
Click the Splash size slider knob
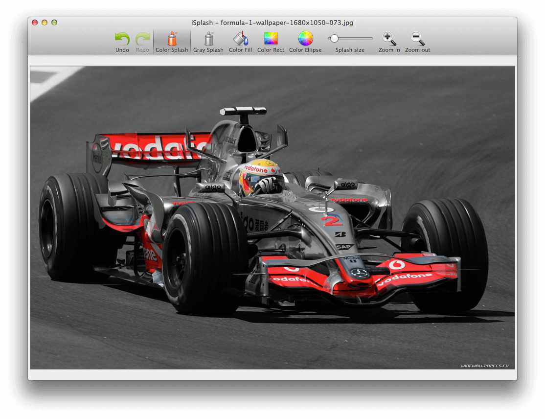tap(334, 38)
